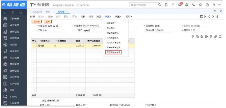This screenshot has height=108, width=226.
Task: Click the 新增 toolbar button
Action: pos(32,17)
